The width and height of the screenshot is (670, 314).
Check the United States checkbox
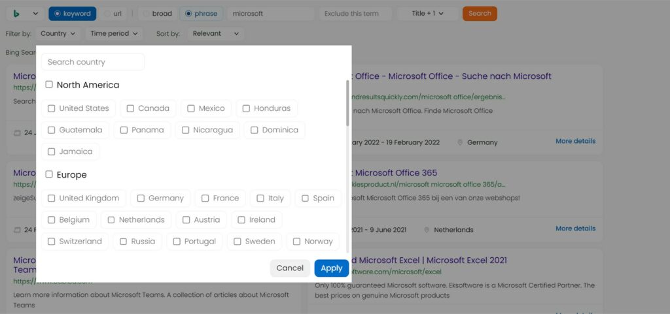point(51,108)
